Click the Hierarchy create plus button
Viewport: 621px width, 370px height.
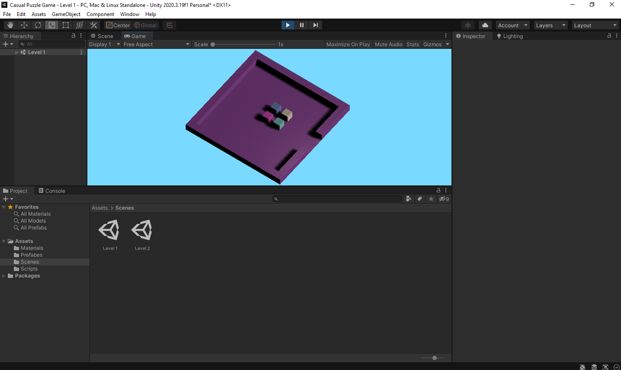[x=8, y=44]
